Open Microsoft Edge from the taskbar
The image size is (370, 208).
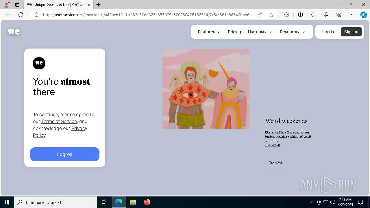pos(119,202)
